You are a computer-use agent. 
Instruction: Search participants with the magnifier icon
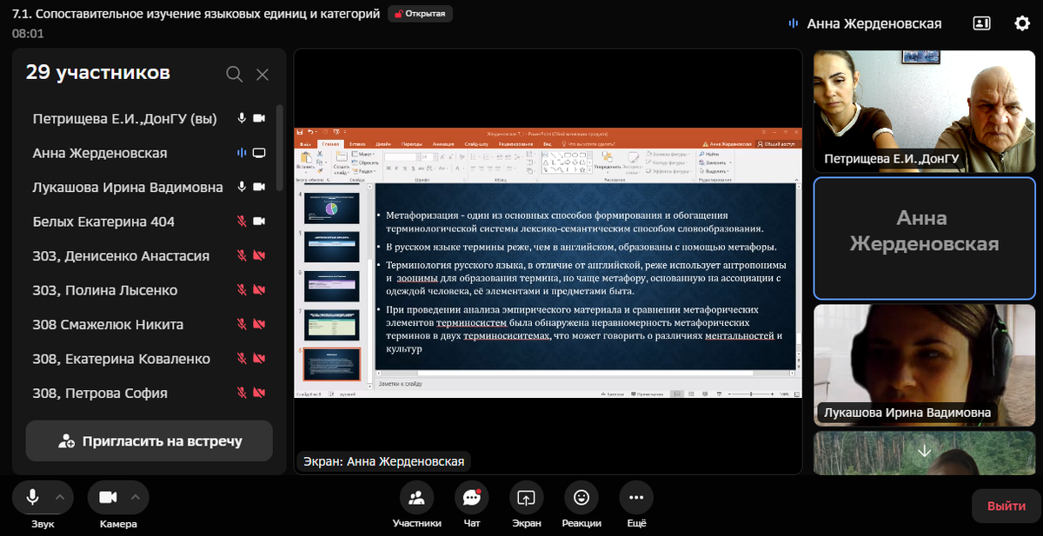(234, 75)
